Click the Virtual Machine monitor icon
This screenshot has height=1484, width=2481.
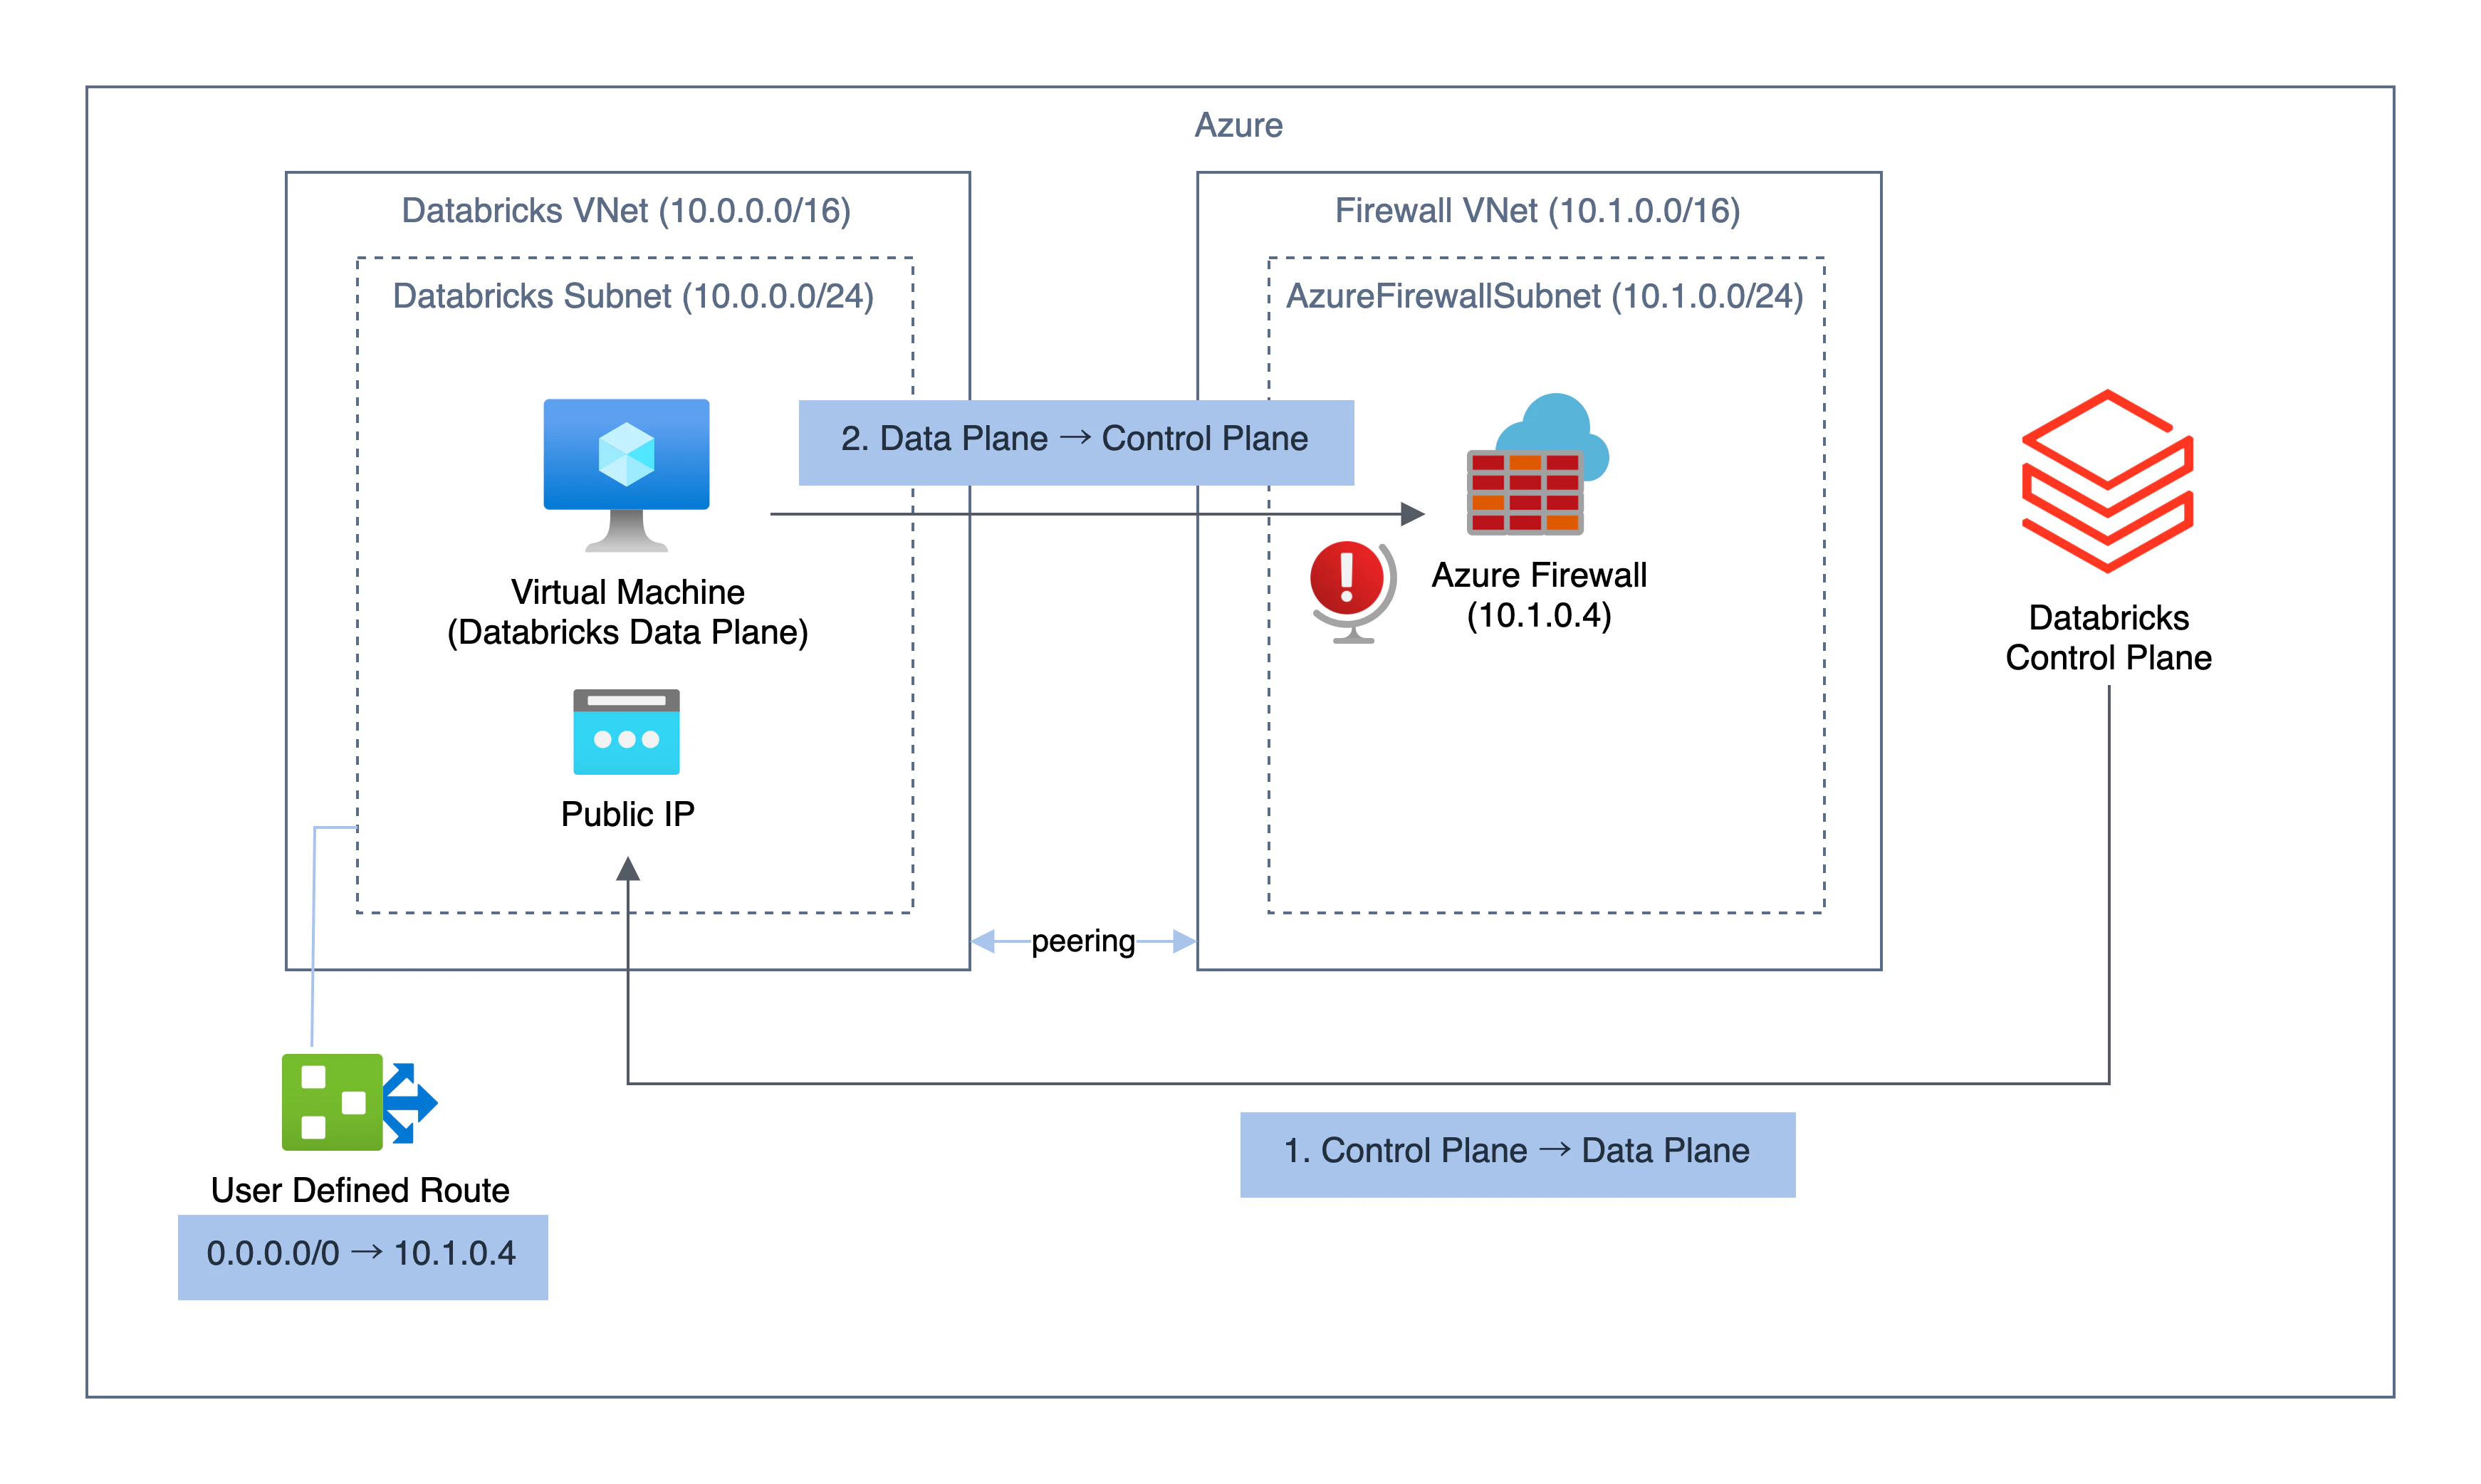(626, 475)
